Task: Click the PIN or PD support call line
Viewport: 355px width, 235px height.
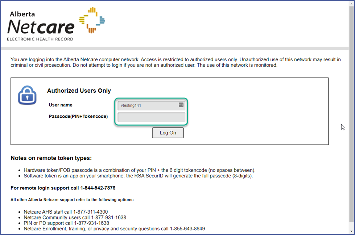Action: (66, 223)
